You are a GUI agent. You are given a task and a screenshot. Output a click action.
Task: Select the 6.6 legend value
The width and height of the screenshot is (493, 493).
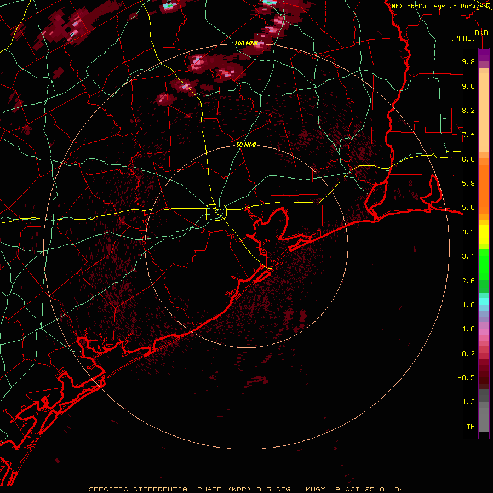pyautogui.click(x=468, y=159)
